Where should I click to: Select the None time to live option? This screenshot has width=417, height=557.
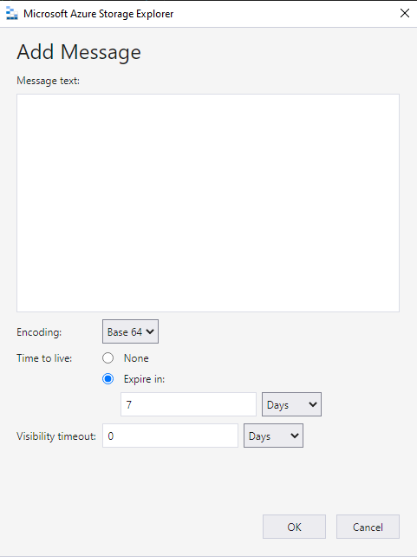click(108, 357)
